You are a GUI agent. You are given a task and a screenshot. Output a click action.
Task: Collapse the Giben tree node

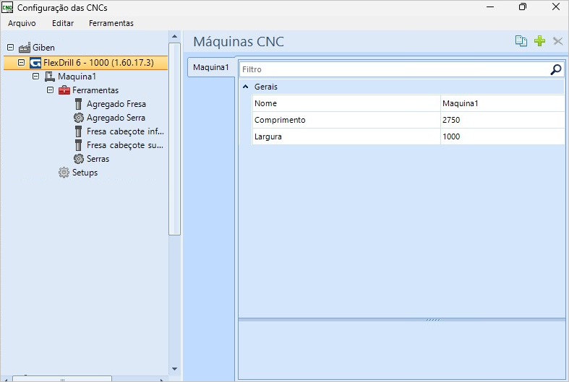tap(11, 48)
